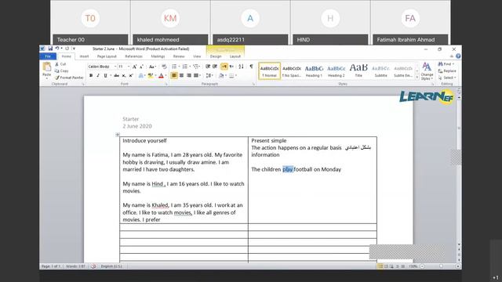Viewport: 502px width, 282px height.
Task: Click the Paste clipboard icon
Action: tap(47, 67)
